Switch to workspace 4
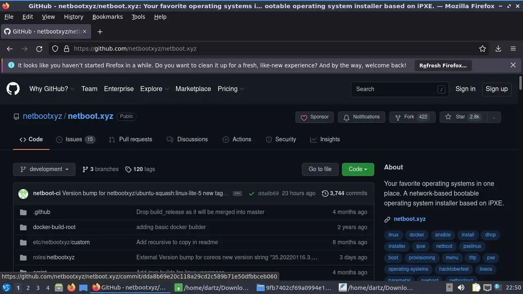 click(47, 287)
